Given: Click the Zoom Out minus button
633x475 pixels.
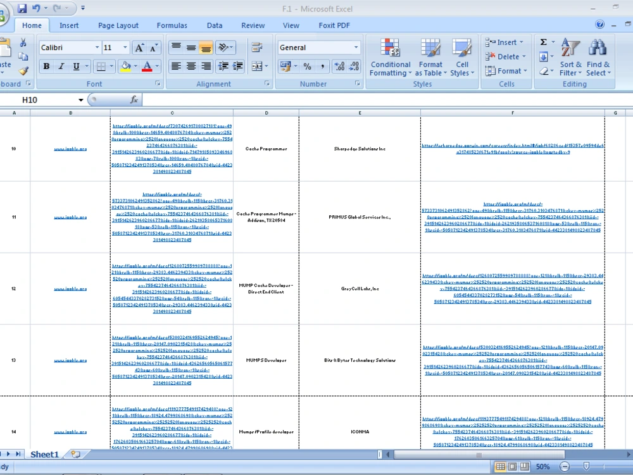Looking at the screenshot, I should click(x=565, y=467).
